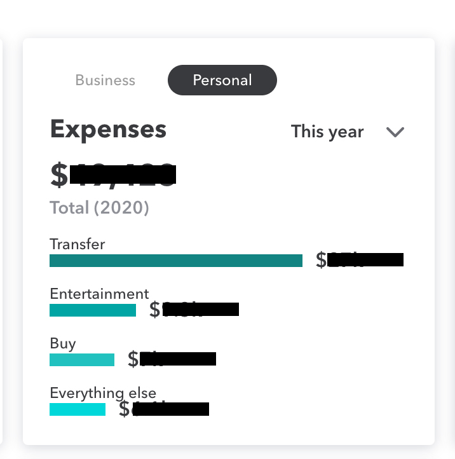The width and height of the screenshot is (455, 459).
Task: Click the dollar sign of total expenses
Action: [59, 175]
